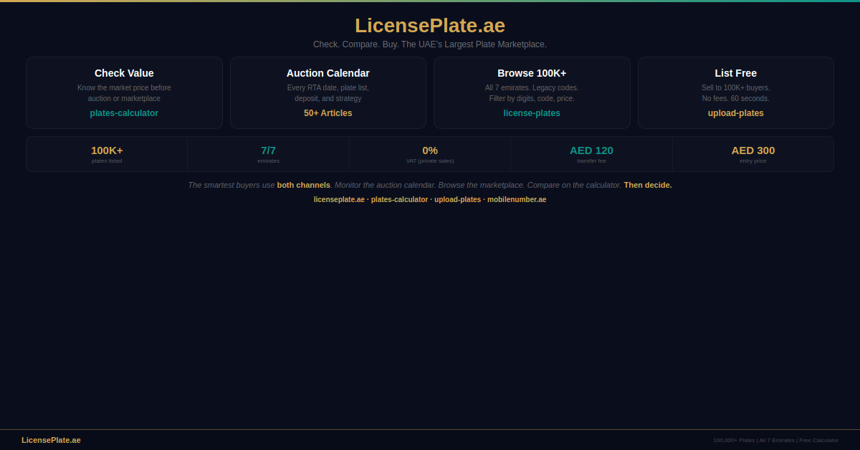
Task: Follow the plates-calculator link in Check Value
Action: point(124,113)
